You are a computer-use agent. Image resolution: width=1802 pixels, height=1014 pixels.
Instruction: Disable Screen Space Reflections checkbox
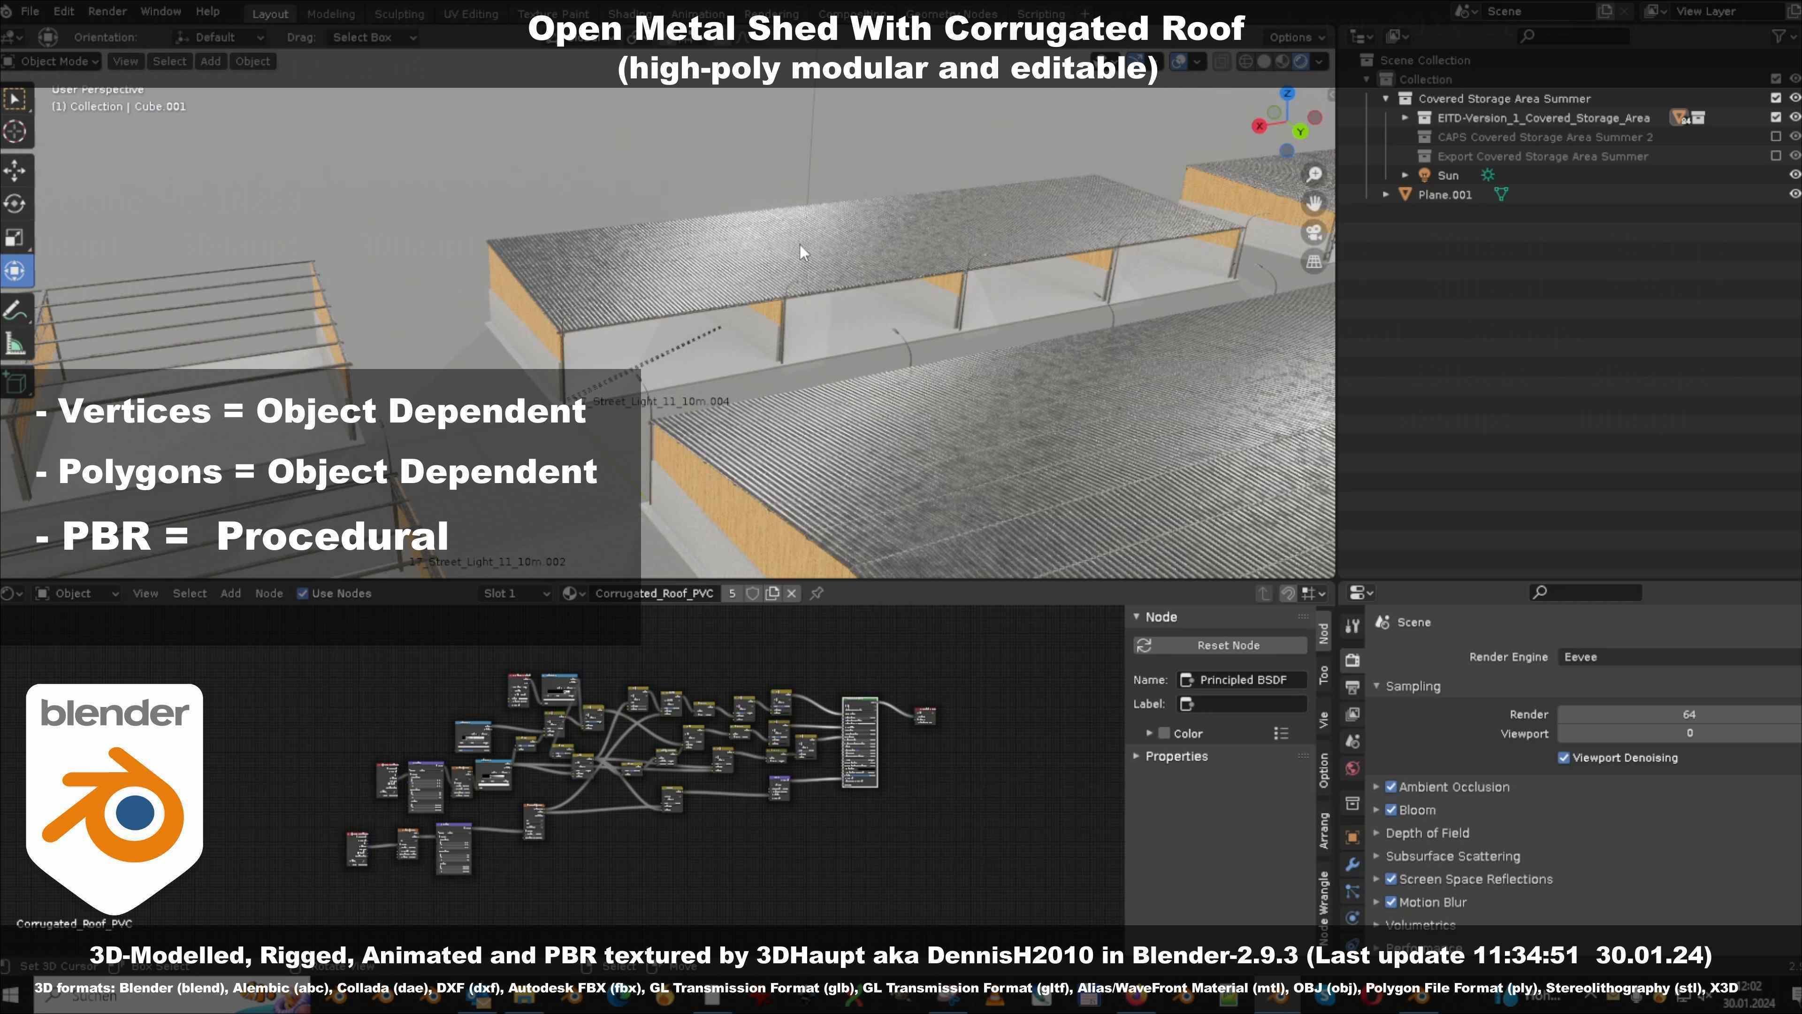(x=1390, y=880)
